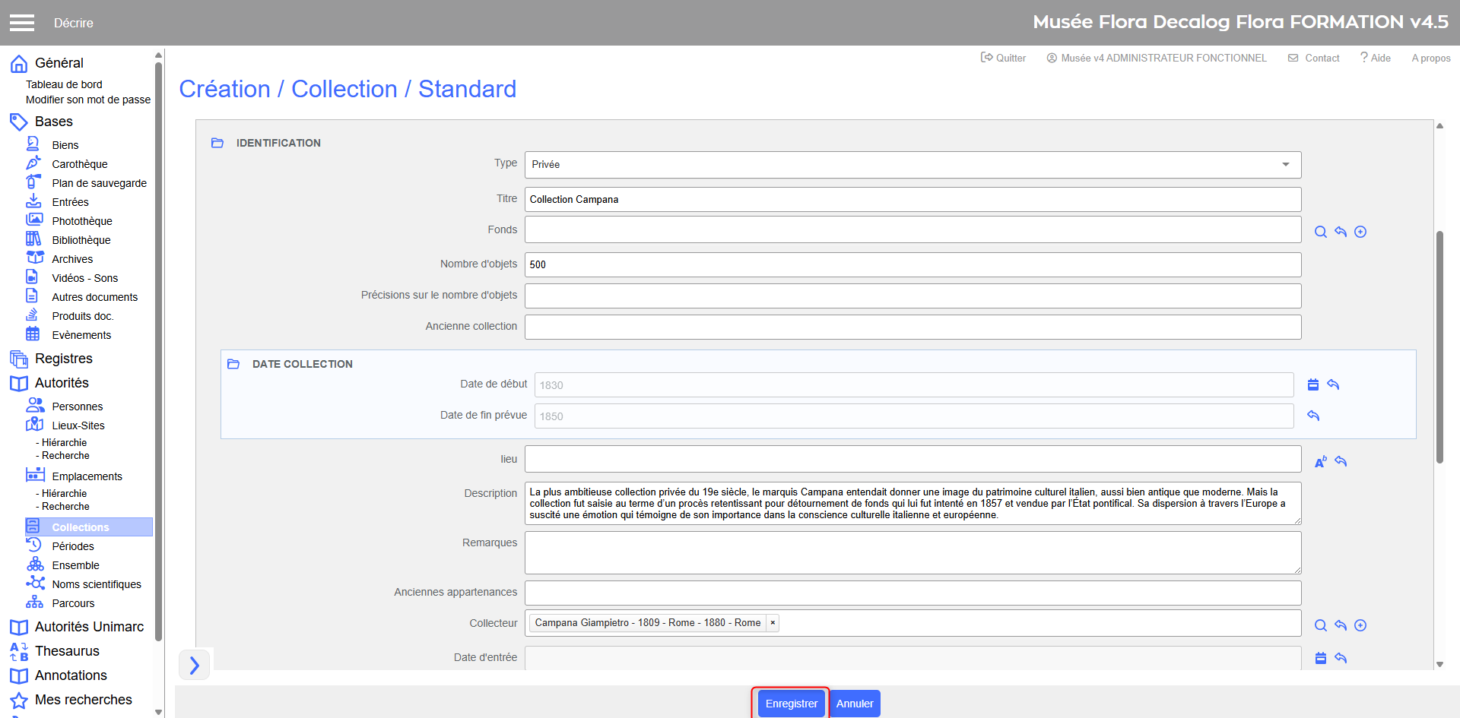Search for a Collecteur with magnifier icon
The image size is (1460, 718).
1321,625
